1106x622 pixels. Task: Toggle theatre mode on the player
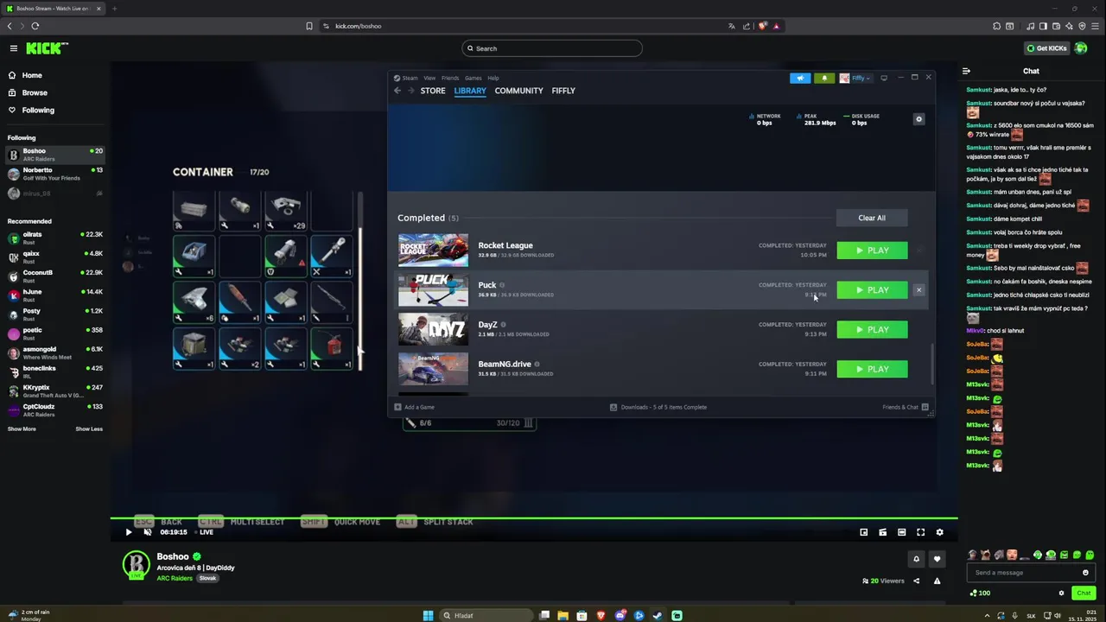point(901,532)
